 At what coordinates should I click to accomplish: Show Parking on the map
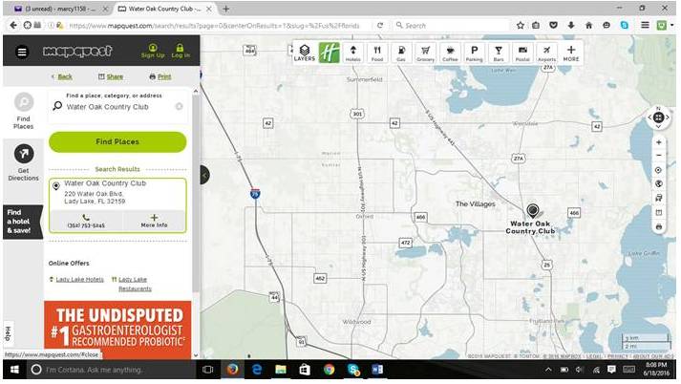click(474, 53)
